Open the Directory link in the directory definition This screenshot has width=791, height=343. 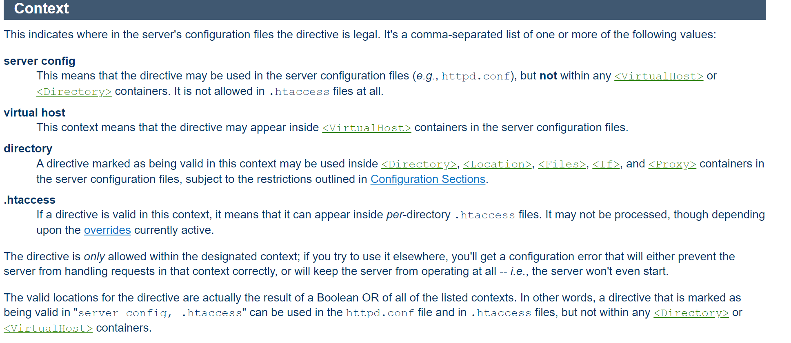click(419, 164)
